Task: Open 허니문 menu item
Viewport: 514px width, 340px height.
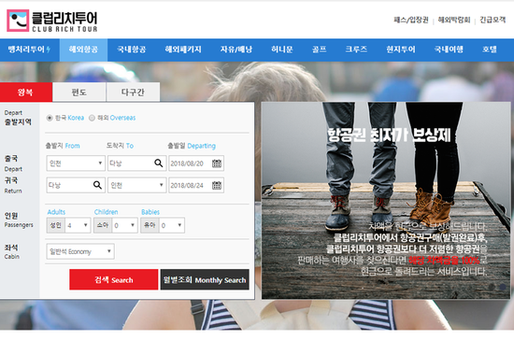Action: (x=282, y=50)
